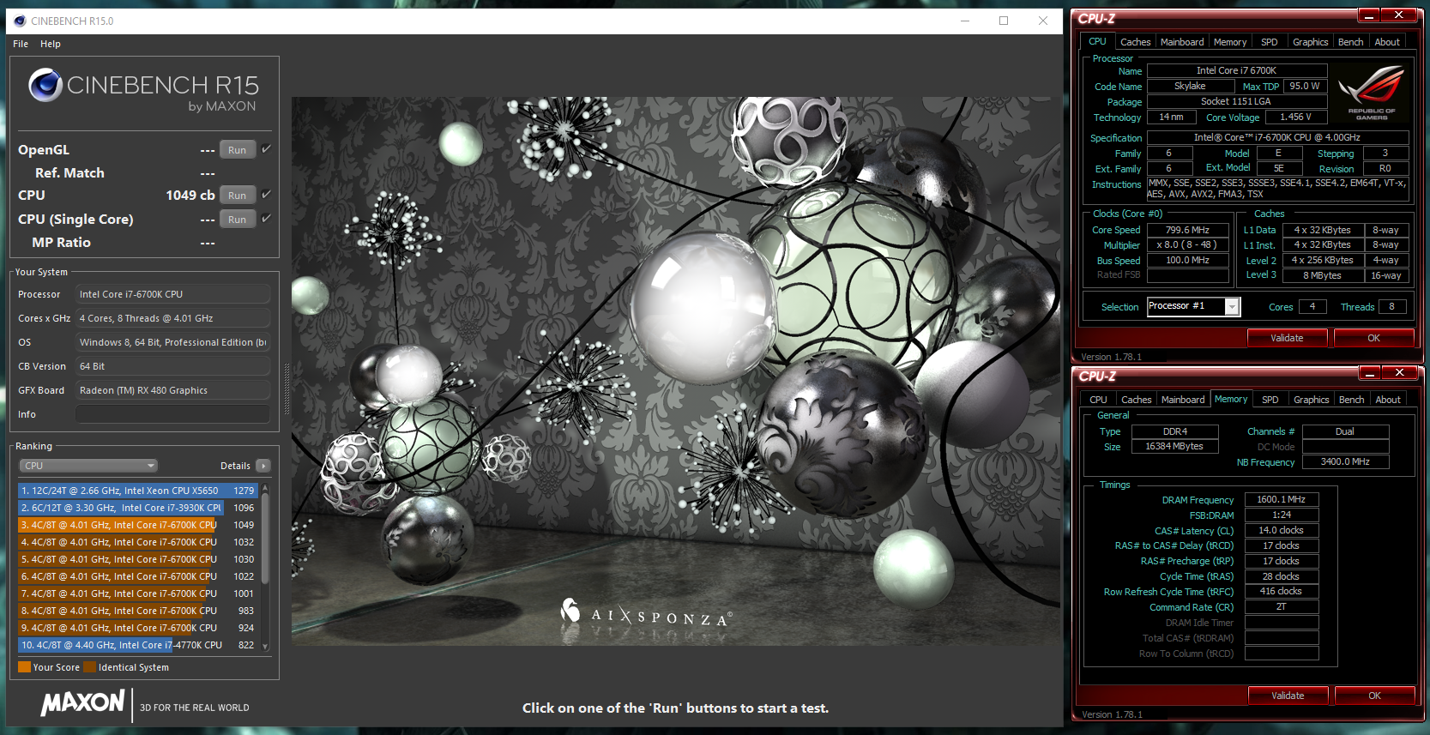
Task: Select ranking row Xeon X5650 score 1279
Action: tap(138, 491)
